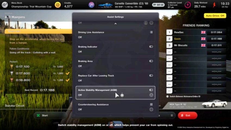Open the Menu Book yellow badge icon
The width and height of the screenshot is (231, 130).
pyautogui.click(x=58, y=5)
